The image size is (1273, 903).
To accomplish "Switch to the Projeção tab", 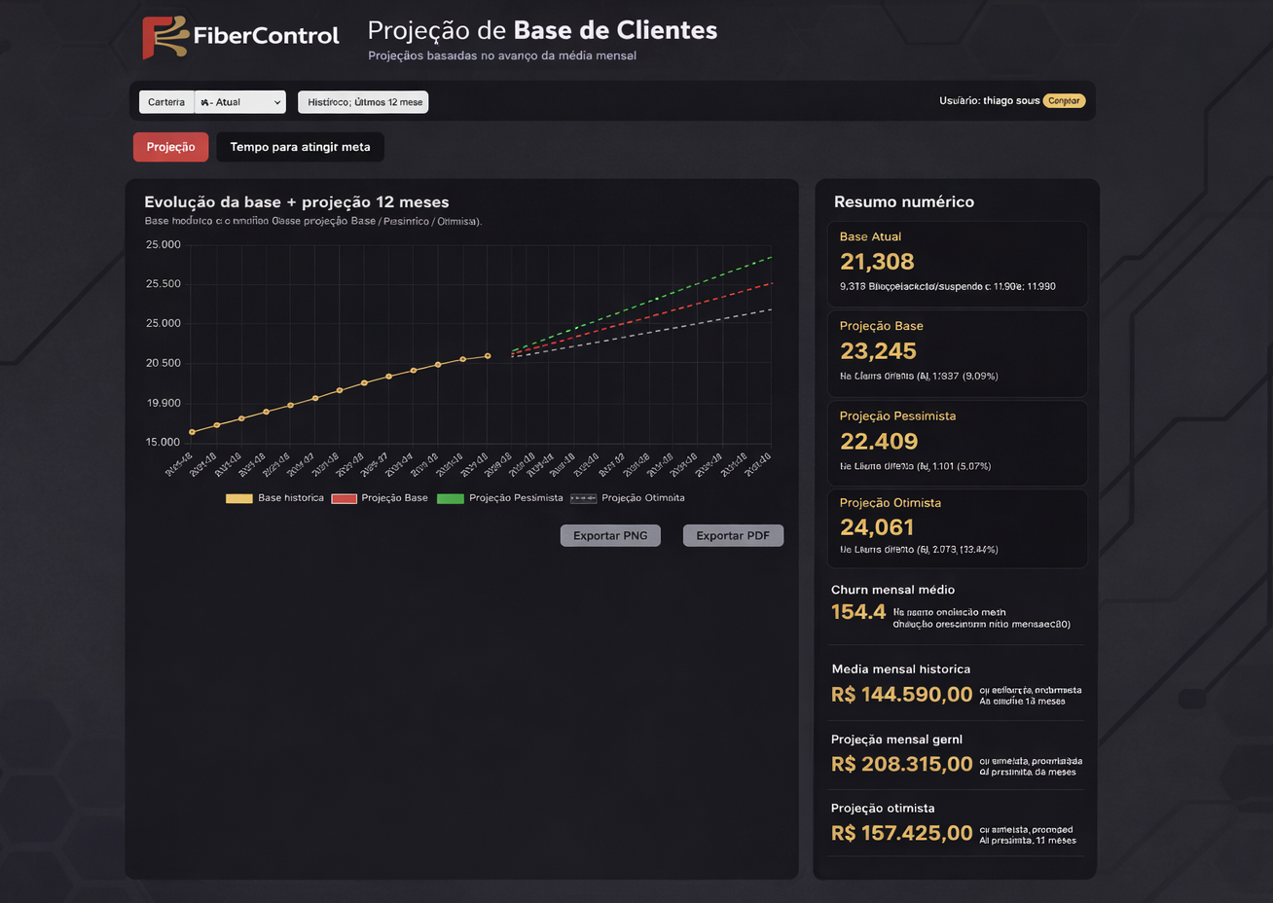I will [x=170, y=147].
